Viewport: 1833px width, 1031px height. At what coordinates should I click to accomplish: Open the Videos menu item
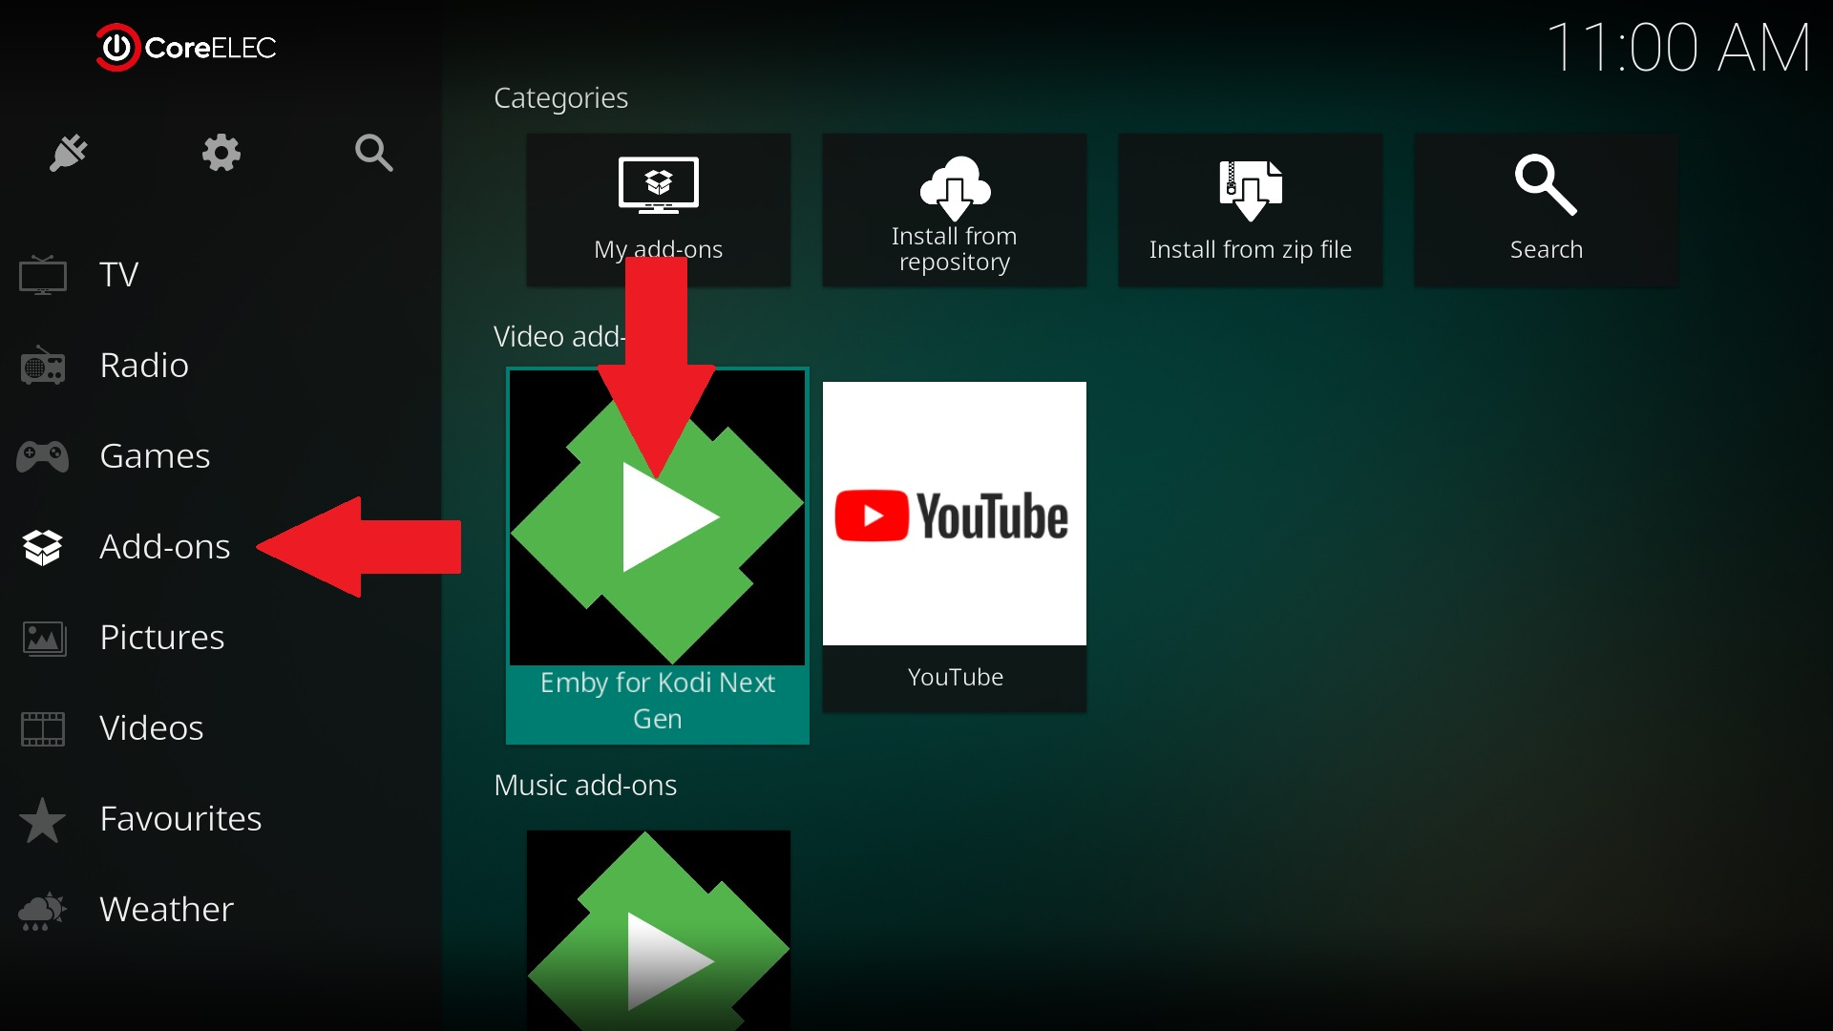pos(151,727)
